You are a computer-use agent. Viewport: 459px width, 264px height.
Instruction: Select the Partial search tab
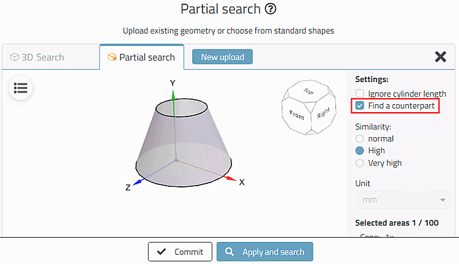pyautogui.click(x=141, y=57)
